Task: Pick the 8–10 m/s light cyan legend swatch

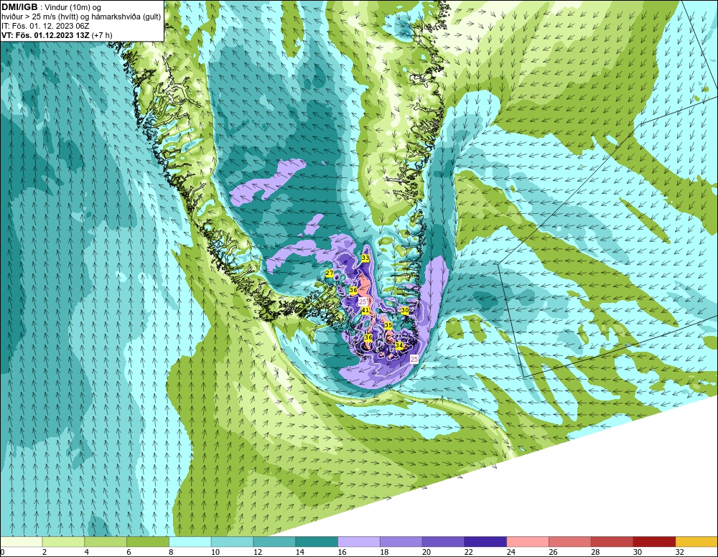Action: coord(190,542)
